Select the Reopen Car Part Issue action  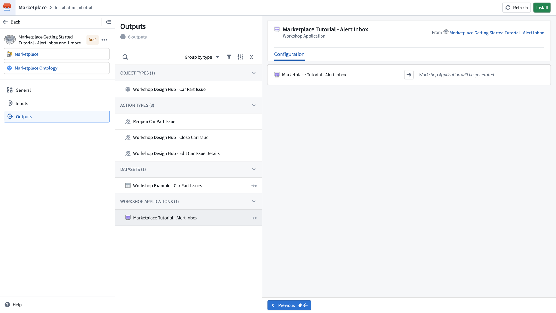(x=188, y=121)
